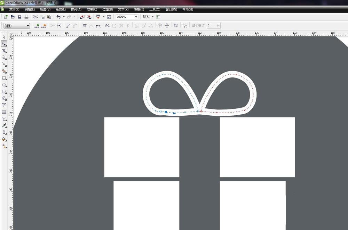Select the Interactive effects goblet tool
The height and width of the screenshot is (230, 348).
4,119
